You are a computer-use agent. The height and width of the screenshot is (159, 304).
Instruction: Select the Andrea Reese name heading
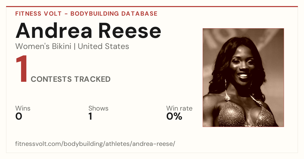click(x=88, y=30)
